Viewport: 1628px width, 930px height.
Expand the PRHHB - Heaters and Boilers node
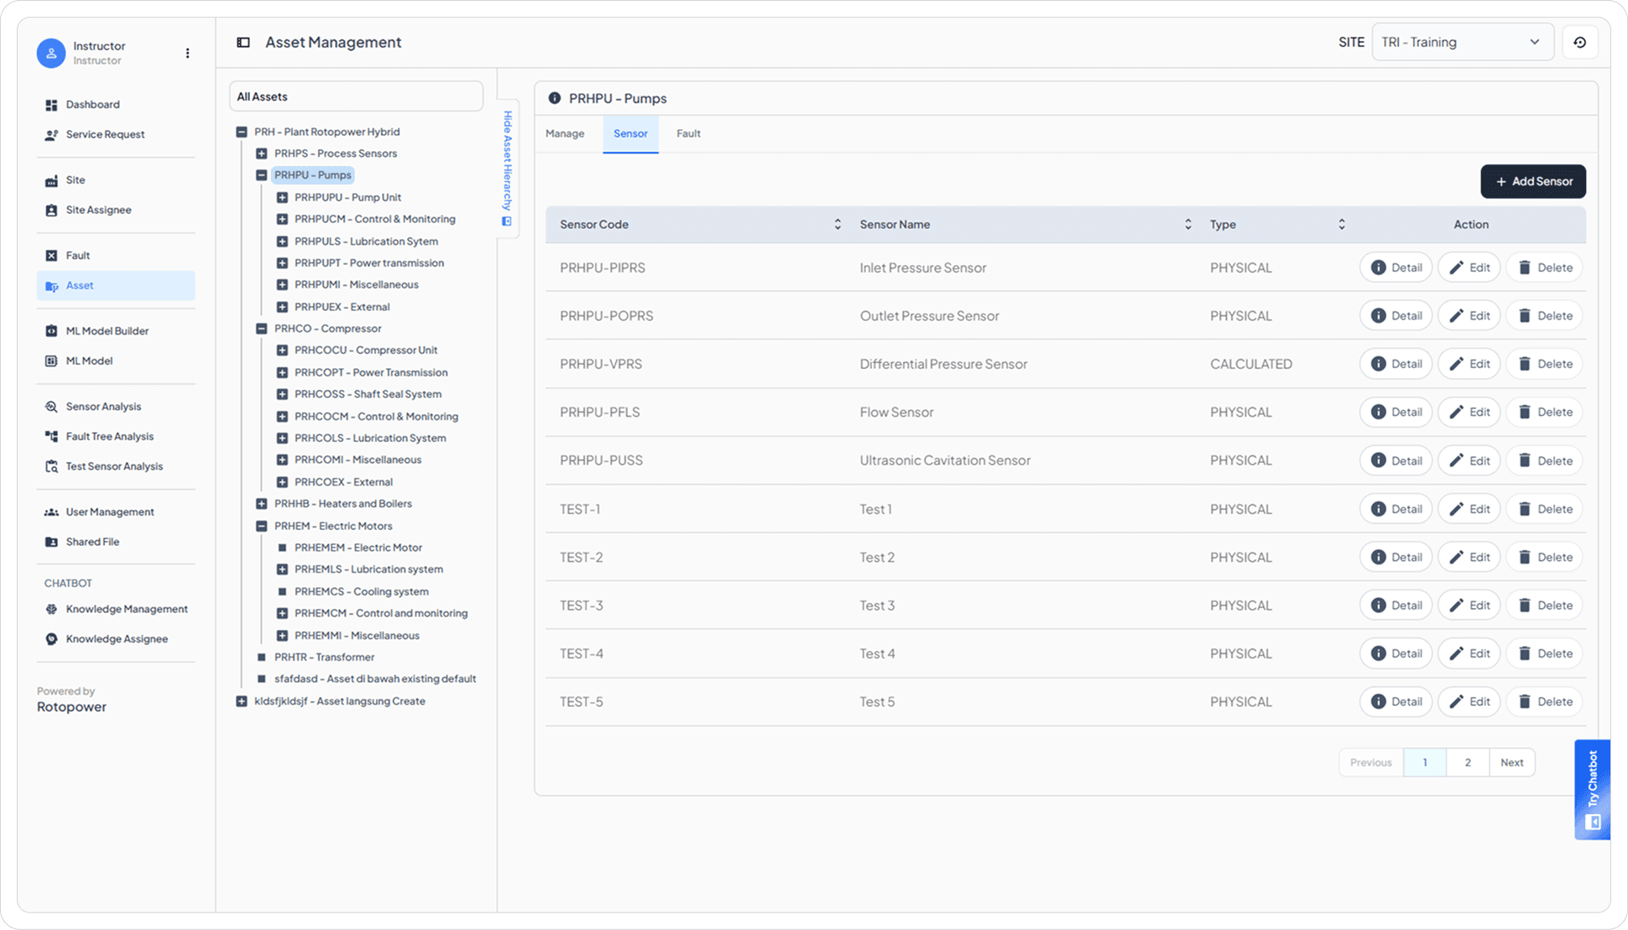point(262,504)
